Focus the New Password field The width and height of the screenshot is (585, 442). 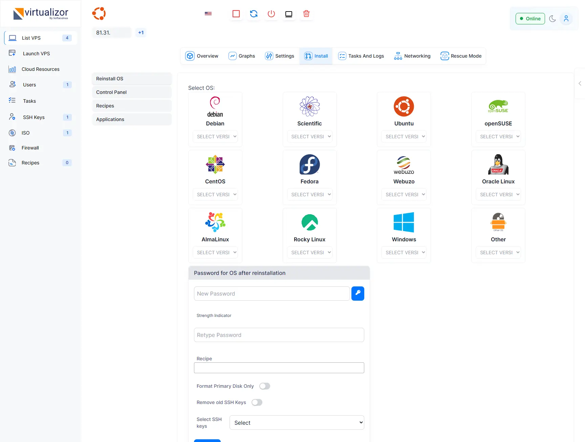tap(272, 294)
